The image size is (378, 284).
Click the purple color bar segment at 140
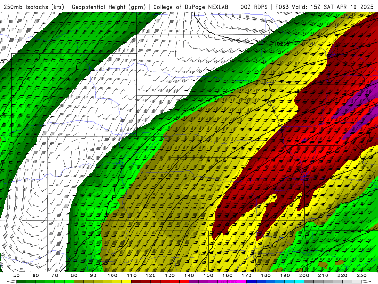[x=194, y=282]
